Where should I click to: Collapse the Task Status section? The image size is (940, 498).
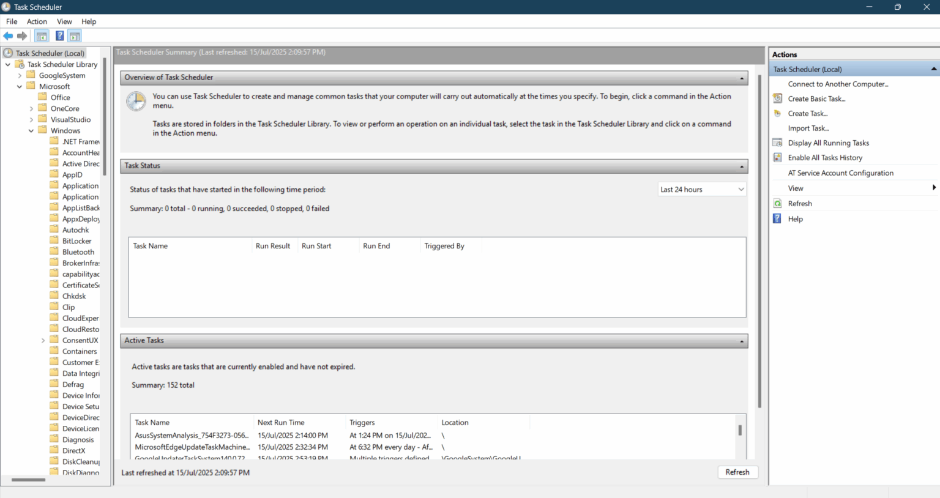[742, 166]
